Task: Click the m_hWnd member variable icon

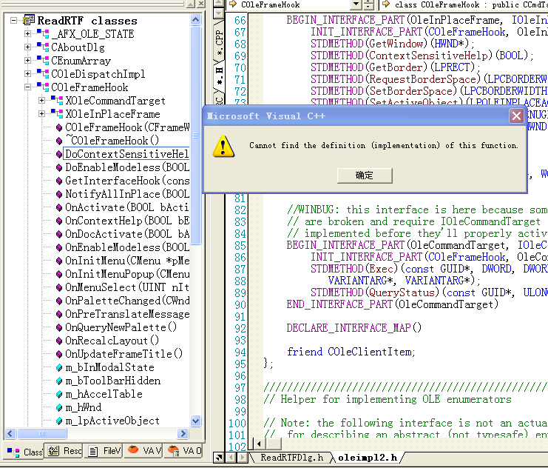Action: point(59,407)
